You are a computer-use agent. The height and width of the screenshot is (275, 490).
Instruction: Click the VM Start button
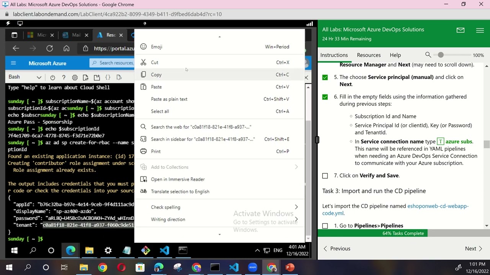(x=14, y=251)
